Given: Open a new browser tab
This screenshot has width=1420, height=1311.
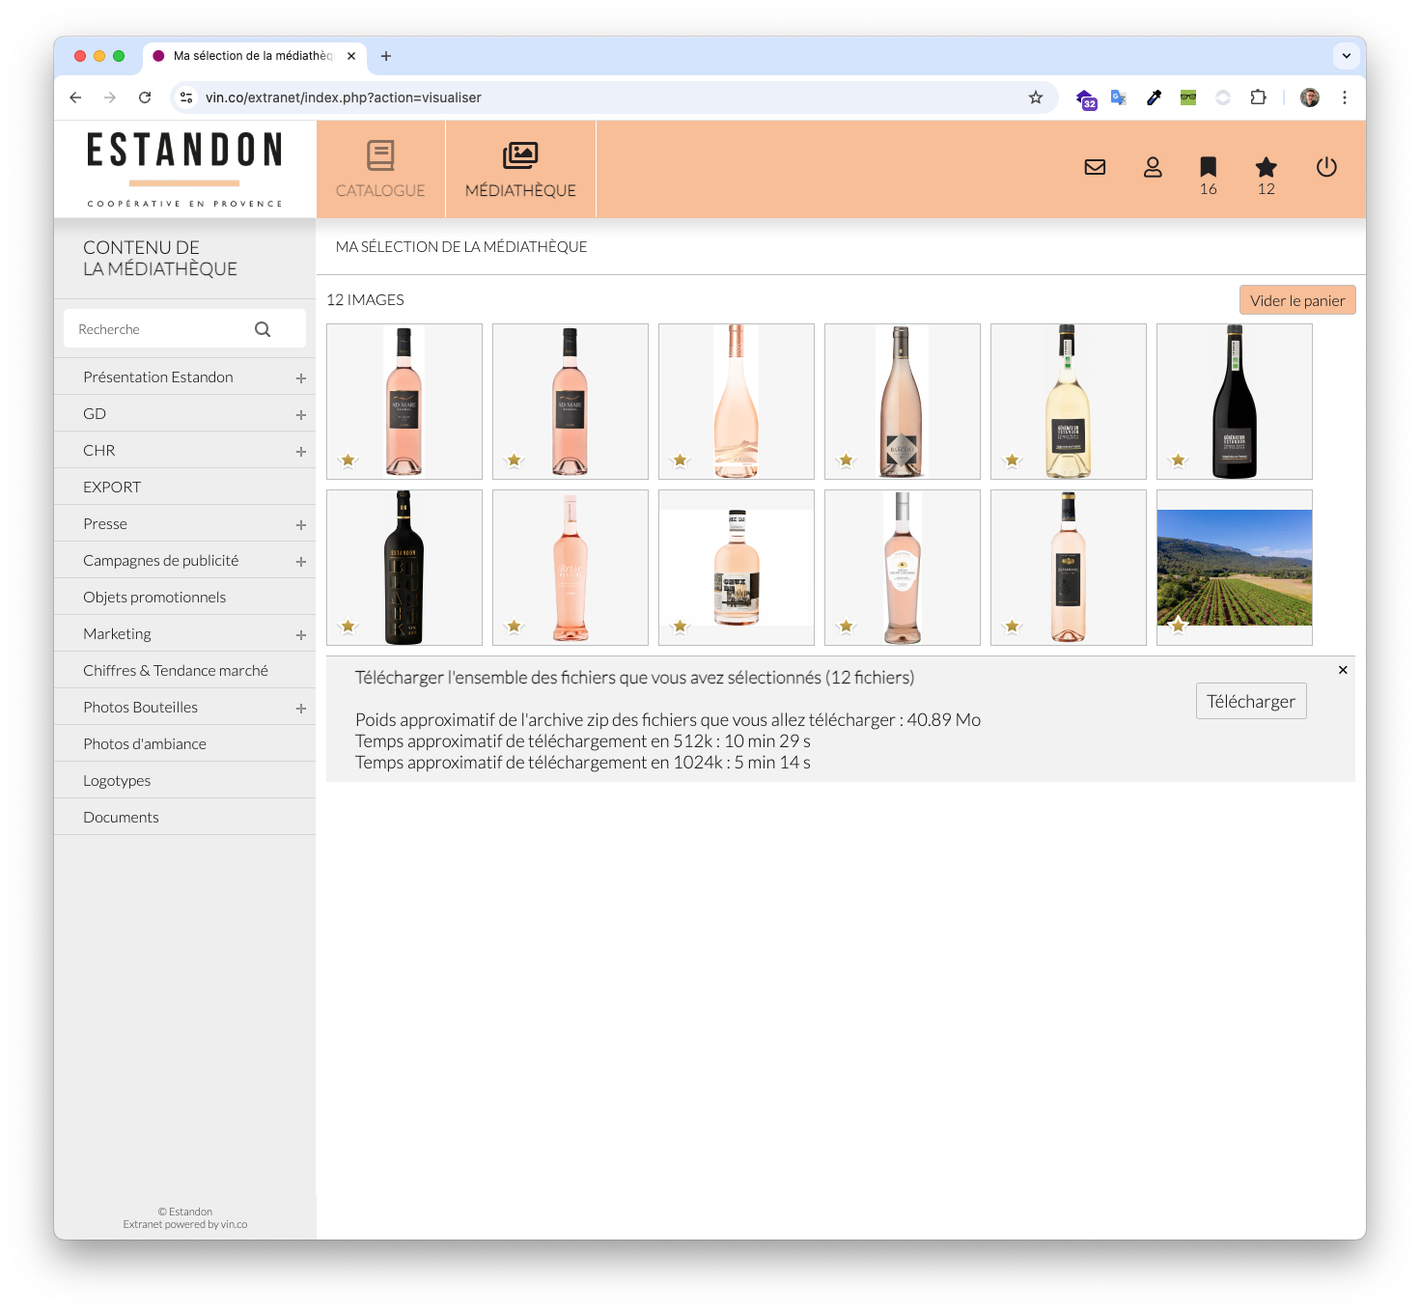Looking at the screenshot, I should pyautogui.click(x=386, y=56).
